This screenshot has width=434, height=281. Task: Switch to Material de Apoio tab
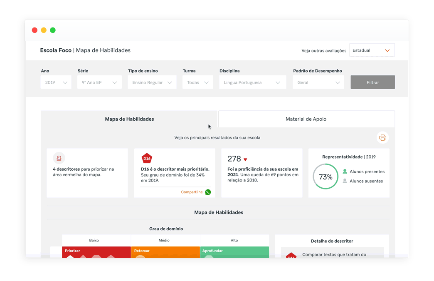306,119
